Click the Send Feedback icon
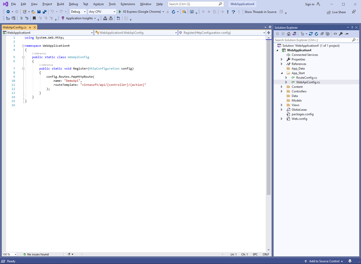Viewport: 361px width, 264px height. (354, 12)
